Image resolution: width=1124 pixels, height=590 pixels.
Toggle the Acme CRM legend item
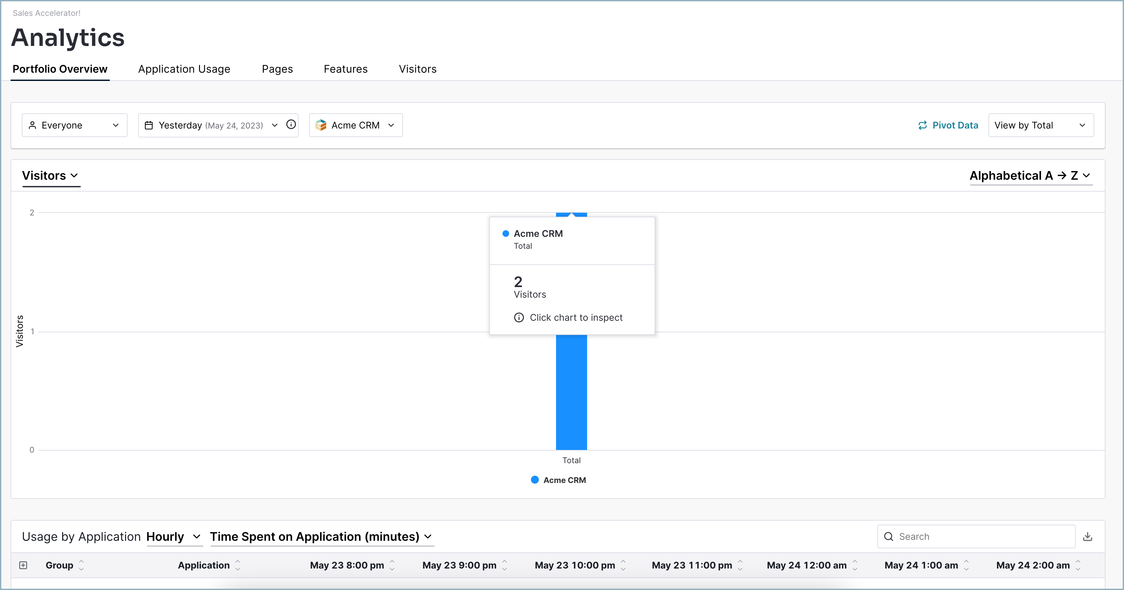point(558,480)
